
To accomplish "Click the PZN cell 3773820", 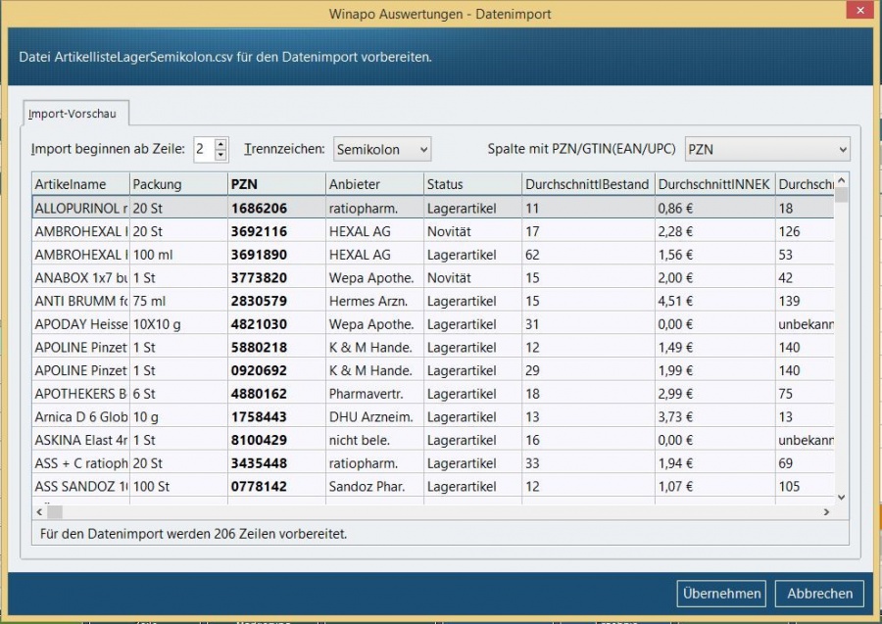I will pyautogui.click(x=259, y=278).
